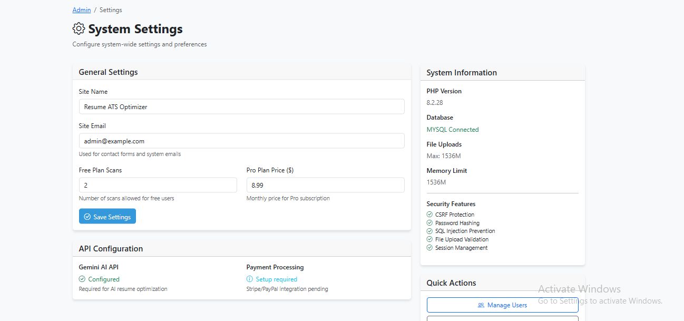Image resolution: width=684 pixels, height=321 pixels.
Task: Focus the Site Name input field
Action: [241, 106]
